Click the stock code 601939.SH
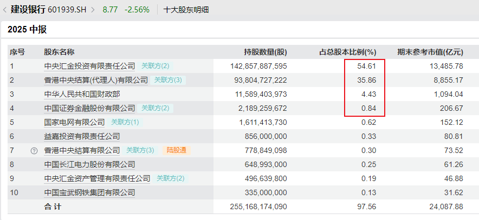Viewport: 479px width, 220px height. point(67,10)
